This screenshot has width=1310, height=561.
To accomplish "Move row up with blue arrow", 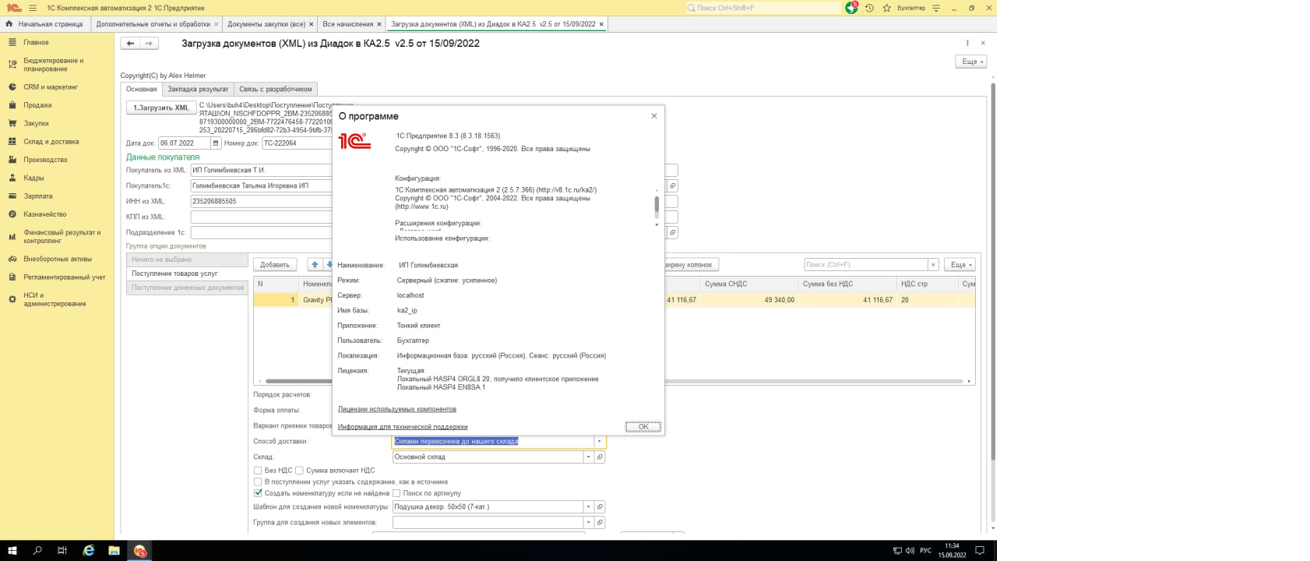I will point(315,265).
